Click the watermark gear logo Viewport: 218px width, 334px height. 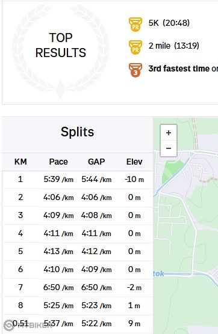coord(9,325)
